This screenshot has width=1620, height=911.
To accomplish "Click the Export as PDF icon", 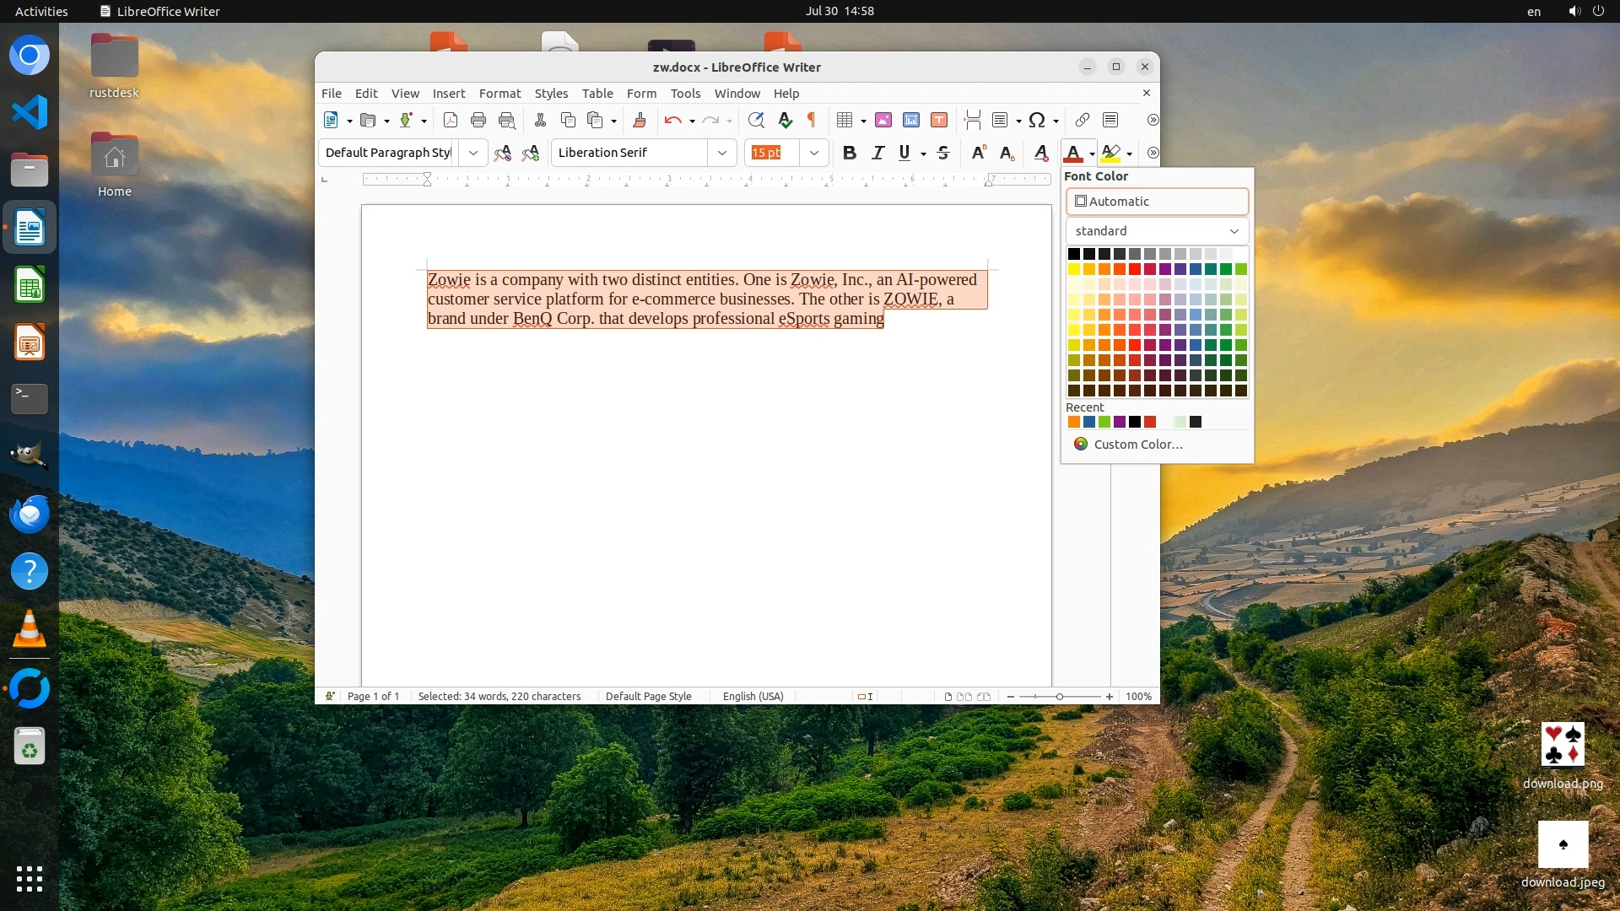I will pyautogui.click(x=451, y=120).
